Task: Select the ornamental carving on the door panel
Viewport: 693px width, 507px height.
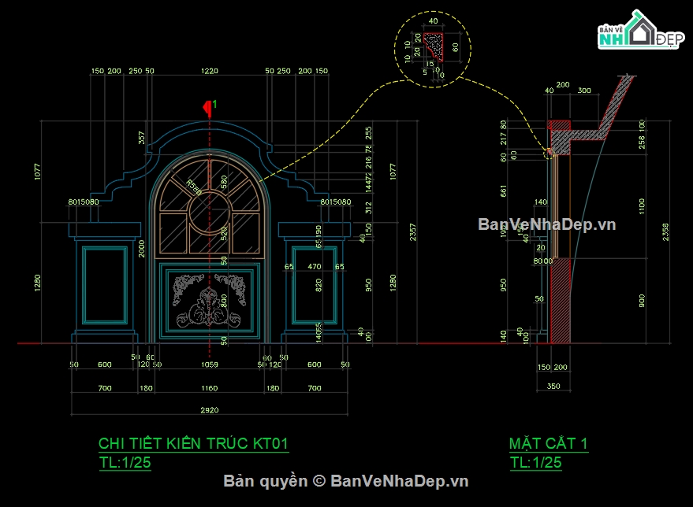Action: click(x=209, y=300)
